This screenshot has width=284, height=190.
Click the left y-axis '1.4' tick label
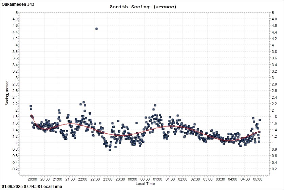(15, 130)
